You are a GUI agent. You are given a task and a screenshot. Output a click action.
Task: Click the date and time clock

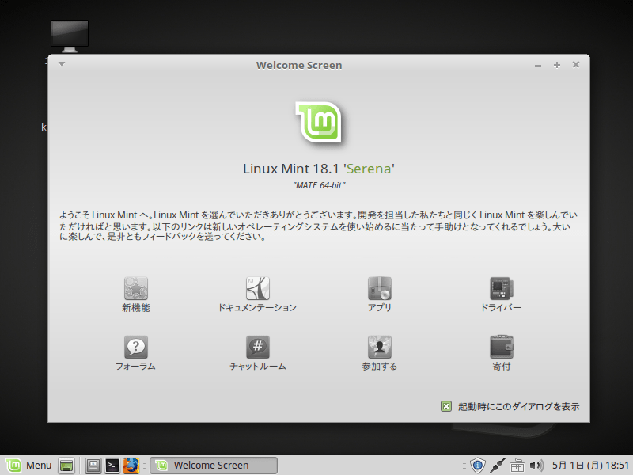590,465
